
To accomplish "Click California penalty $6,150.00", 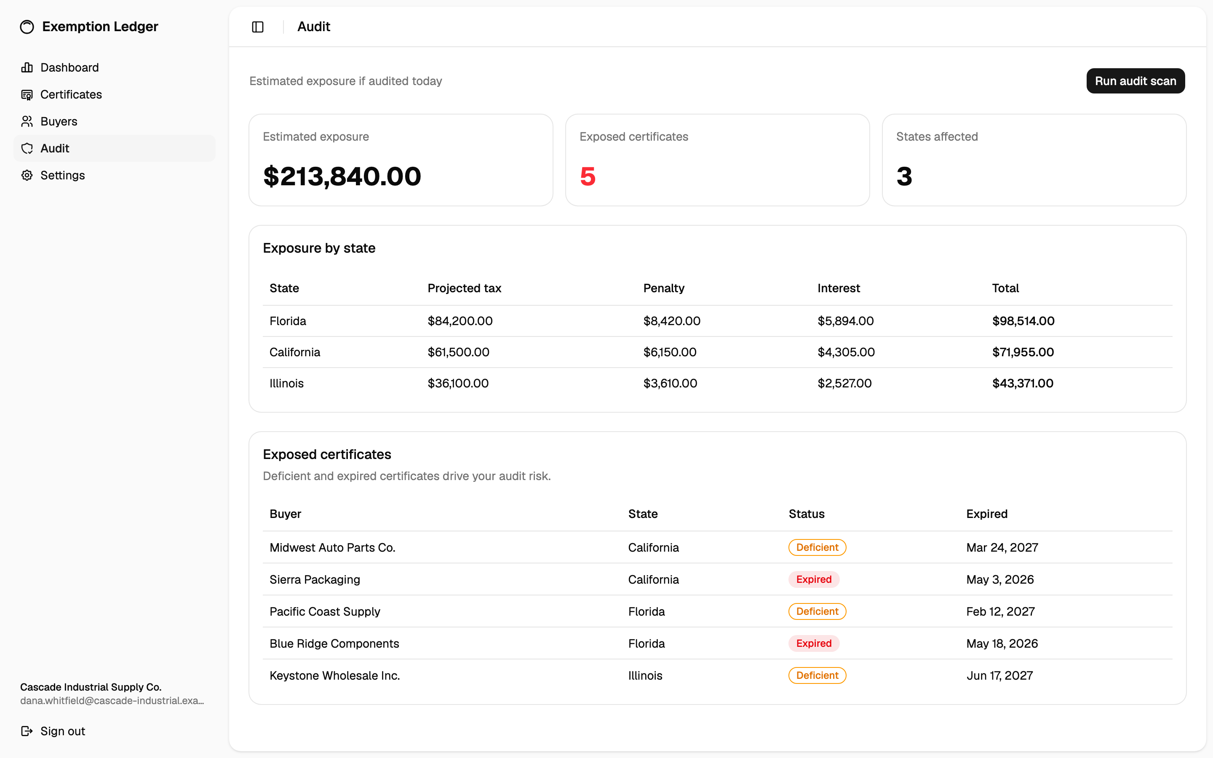I will (x=670, y=352).
